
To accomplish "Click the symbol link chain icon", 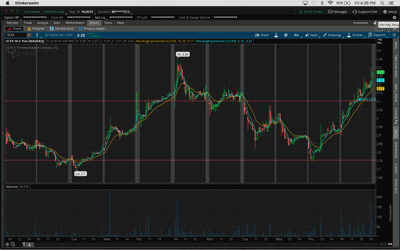I will 37,35.
